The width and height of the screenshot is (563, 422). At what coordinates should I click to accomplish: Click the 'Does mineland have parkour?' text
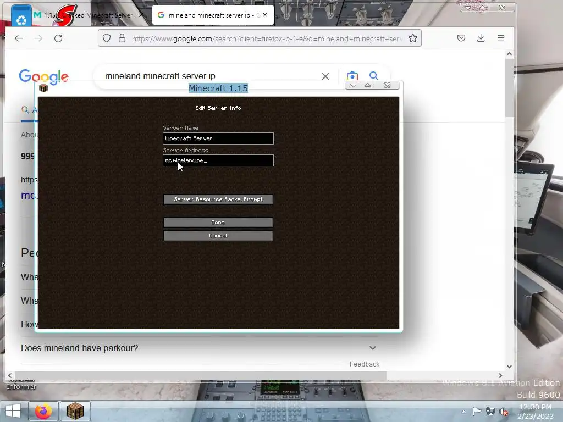pyautogui.click(x=79, y=348)
